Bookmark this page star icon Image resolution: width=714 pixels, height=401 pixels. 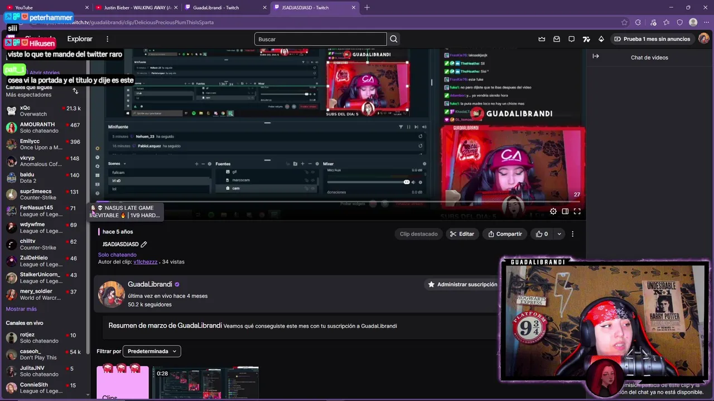tap(624, 22)
